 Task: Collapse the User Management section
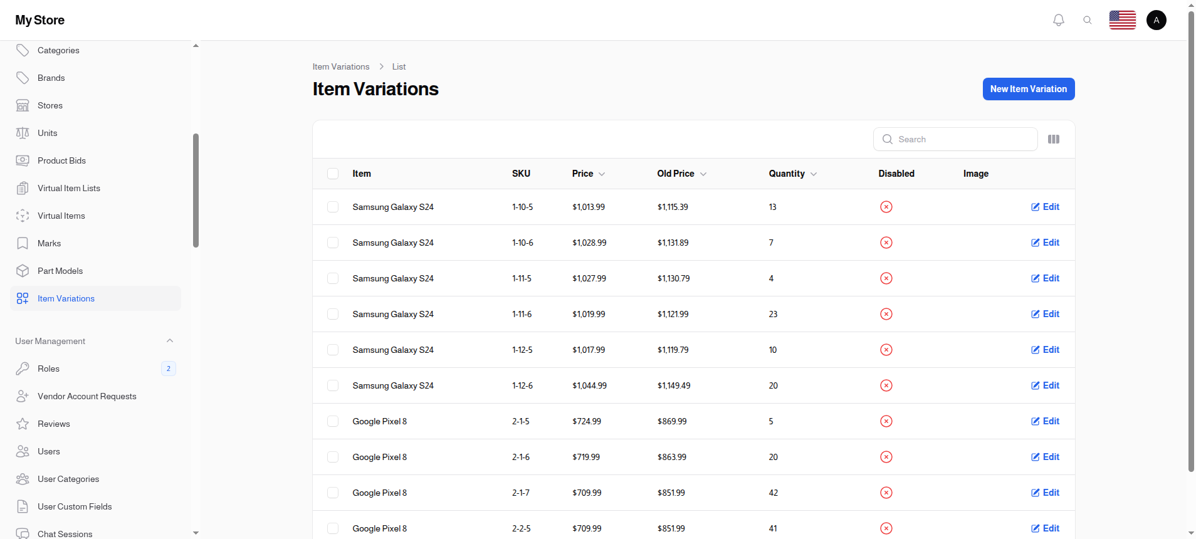(x=169, y=341)
